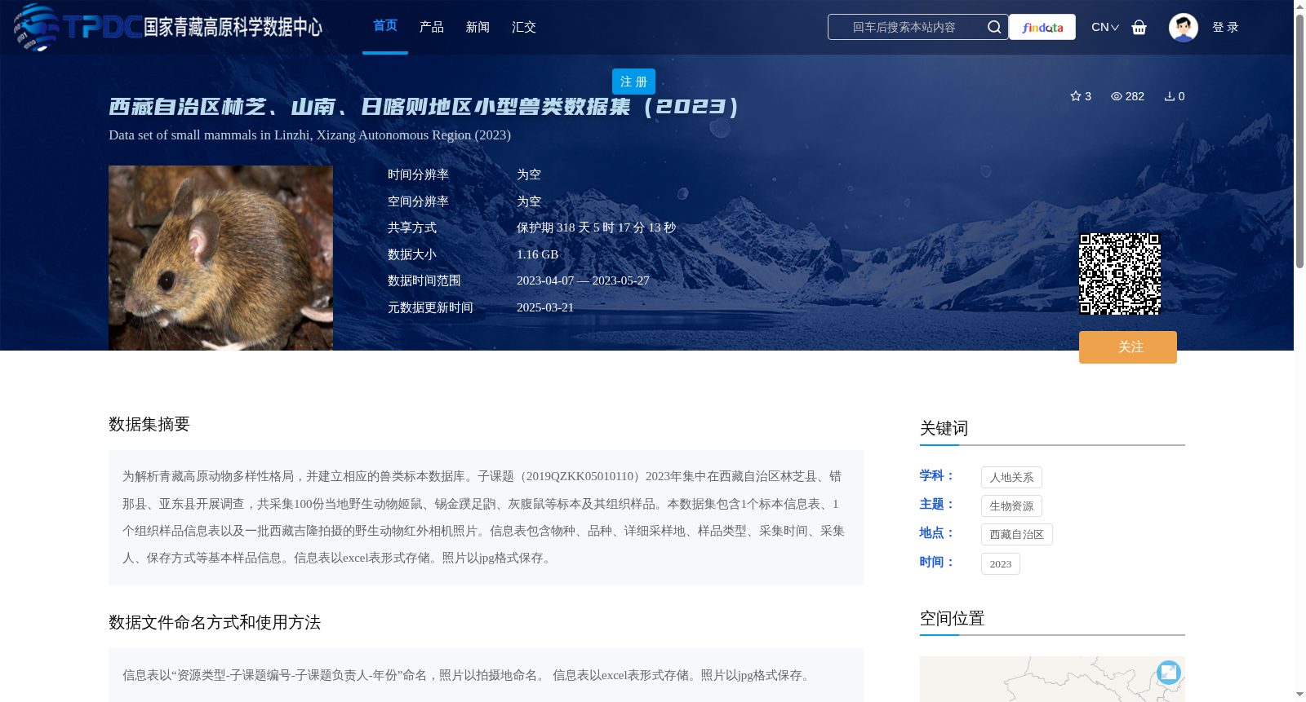
Task: Select the 2023 time tag
Action: 1001,564
